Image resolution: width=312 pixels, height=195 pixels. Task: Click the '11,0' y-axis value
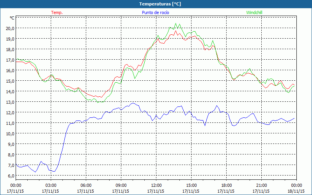coord(10,123)
